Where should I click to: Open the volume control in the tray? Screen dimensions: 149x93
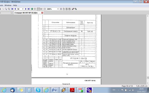(x=133, y=90)
